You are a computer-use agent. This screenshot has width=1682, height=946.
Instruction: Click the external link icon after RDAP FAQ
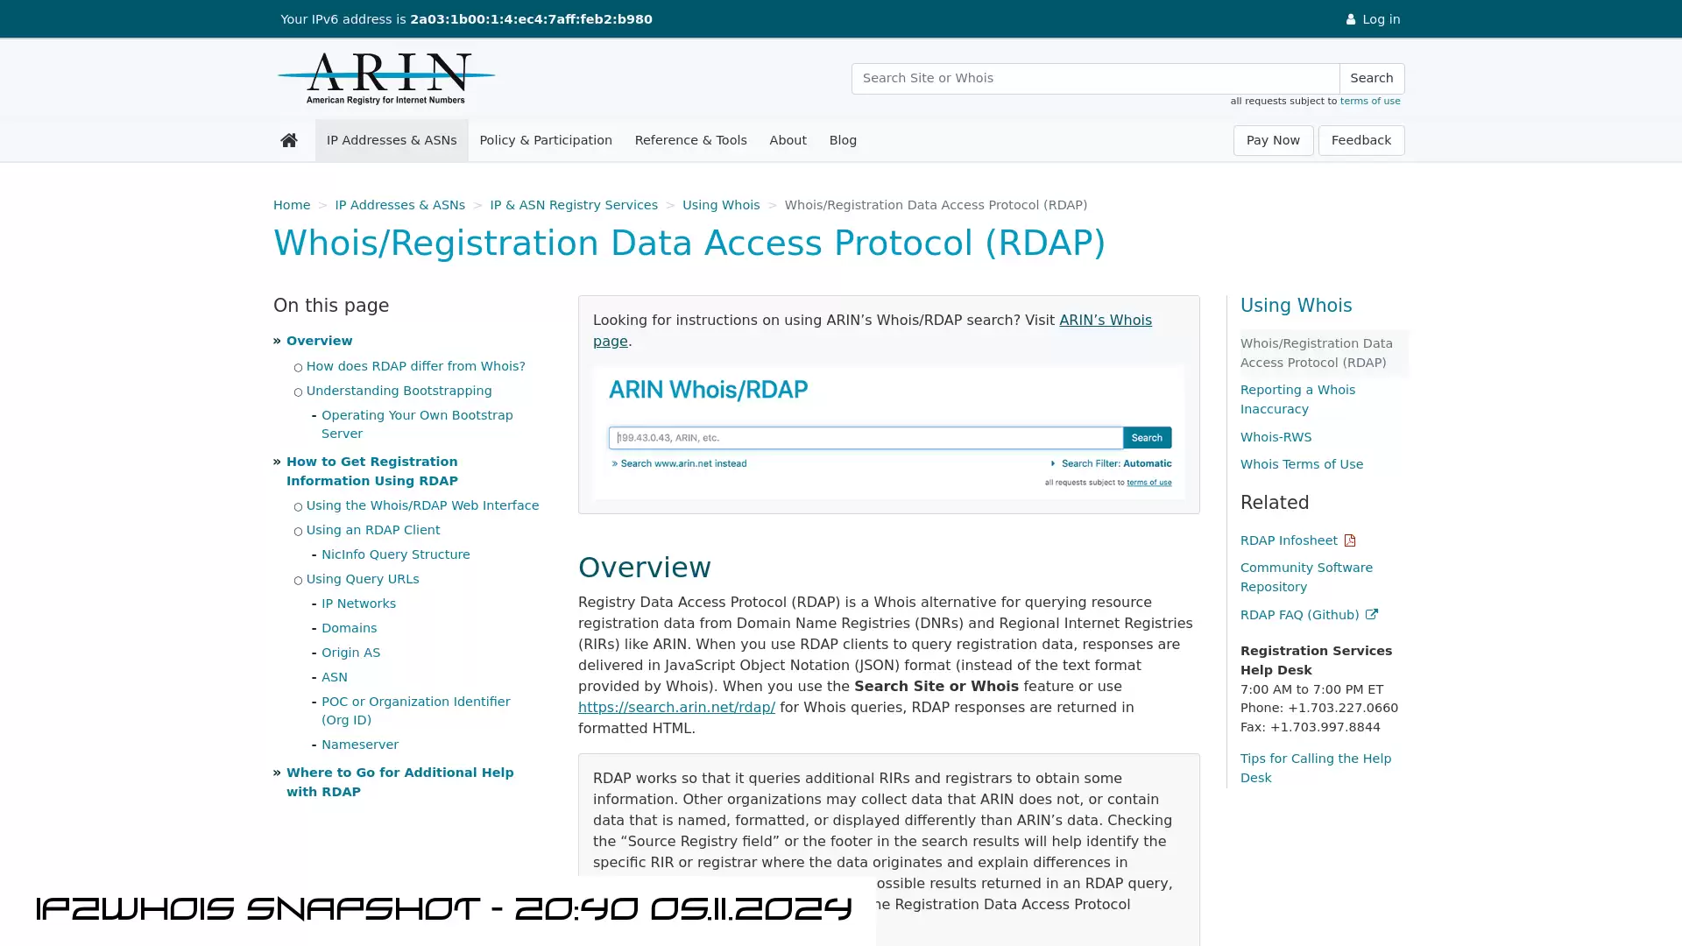click(1372, 615)
